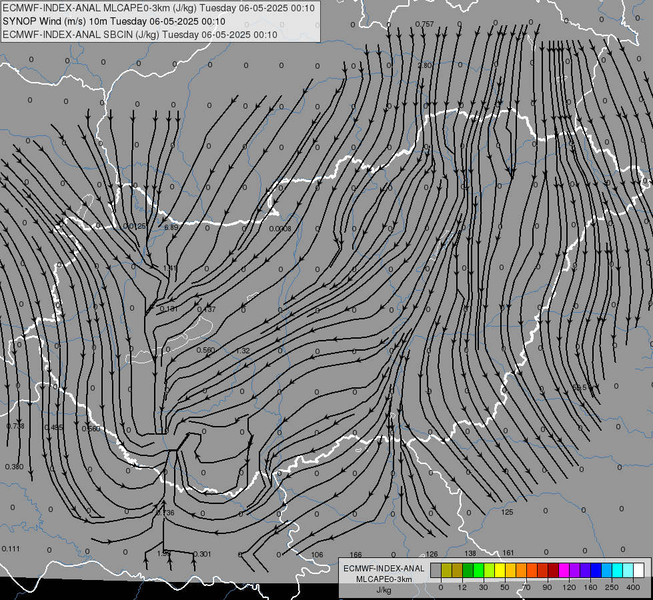Click the map value 0.495

coord(54,427)
